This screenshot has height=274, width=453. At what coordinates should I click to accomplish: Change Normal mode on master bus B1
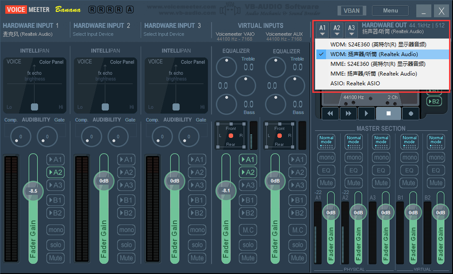click(409, 142)
